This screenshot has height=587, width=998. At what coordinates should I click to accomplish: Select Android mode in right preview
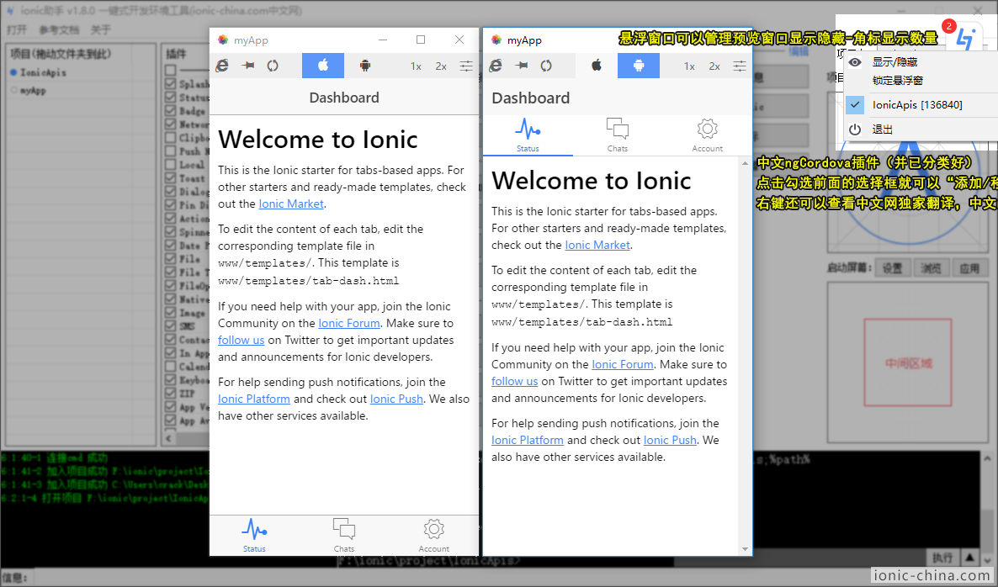click(x=639, y=66)
